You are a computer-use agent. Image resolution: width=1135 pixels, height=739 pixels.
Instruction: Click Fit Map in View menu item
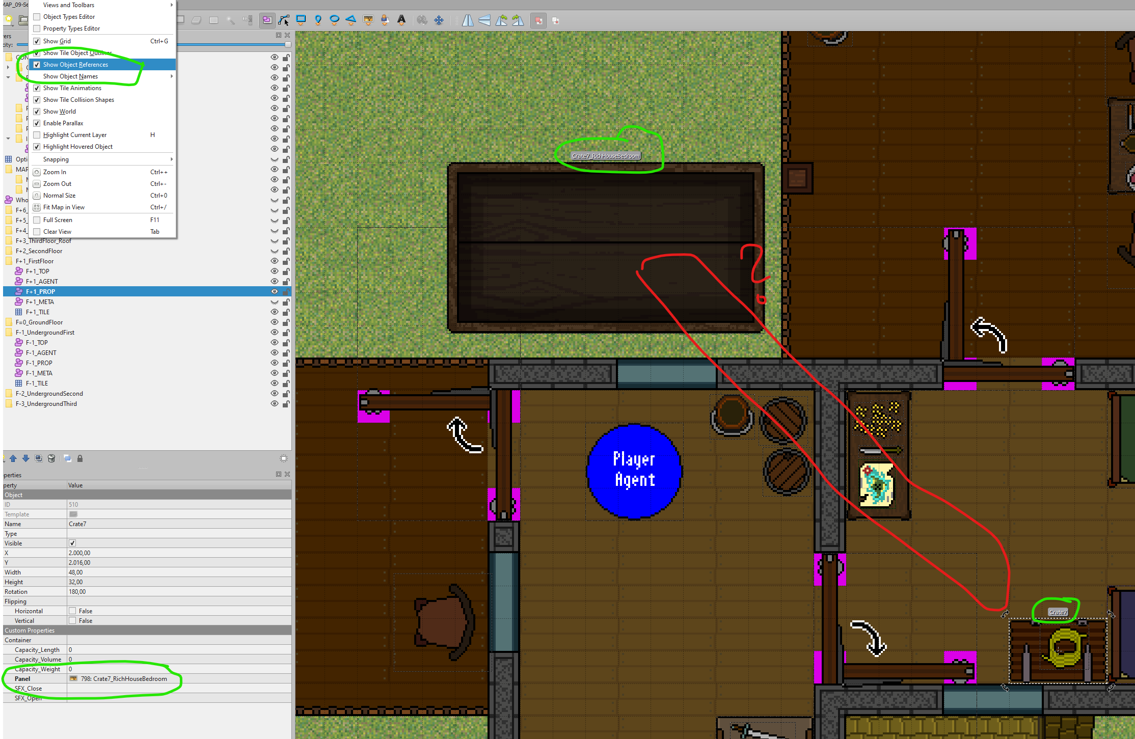click(64, 207)
